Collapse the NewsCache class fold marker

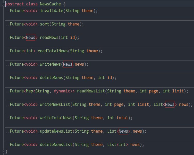[3, 5]
